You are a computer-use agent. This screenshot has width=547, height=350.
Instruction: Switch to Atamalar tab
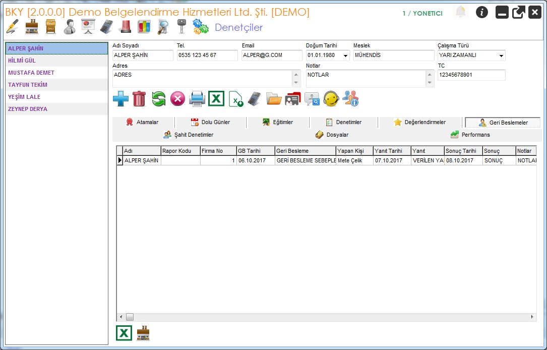(x=143, y=122)
